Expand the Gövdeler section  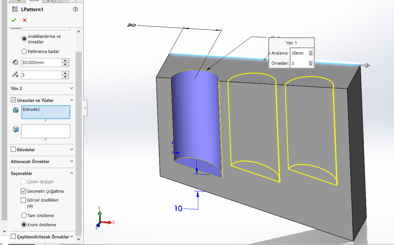tap(71, 150)
